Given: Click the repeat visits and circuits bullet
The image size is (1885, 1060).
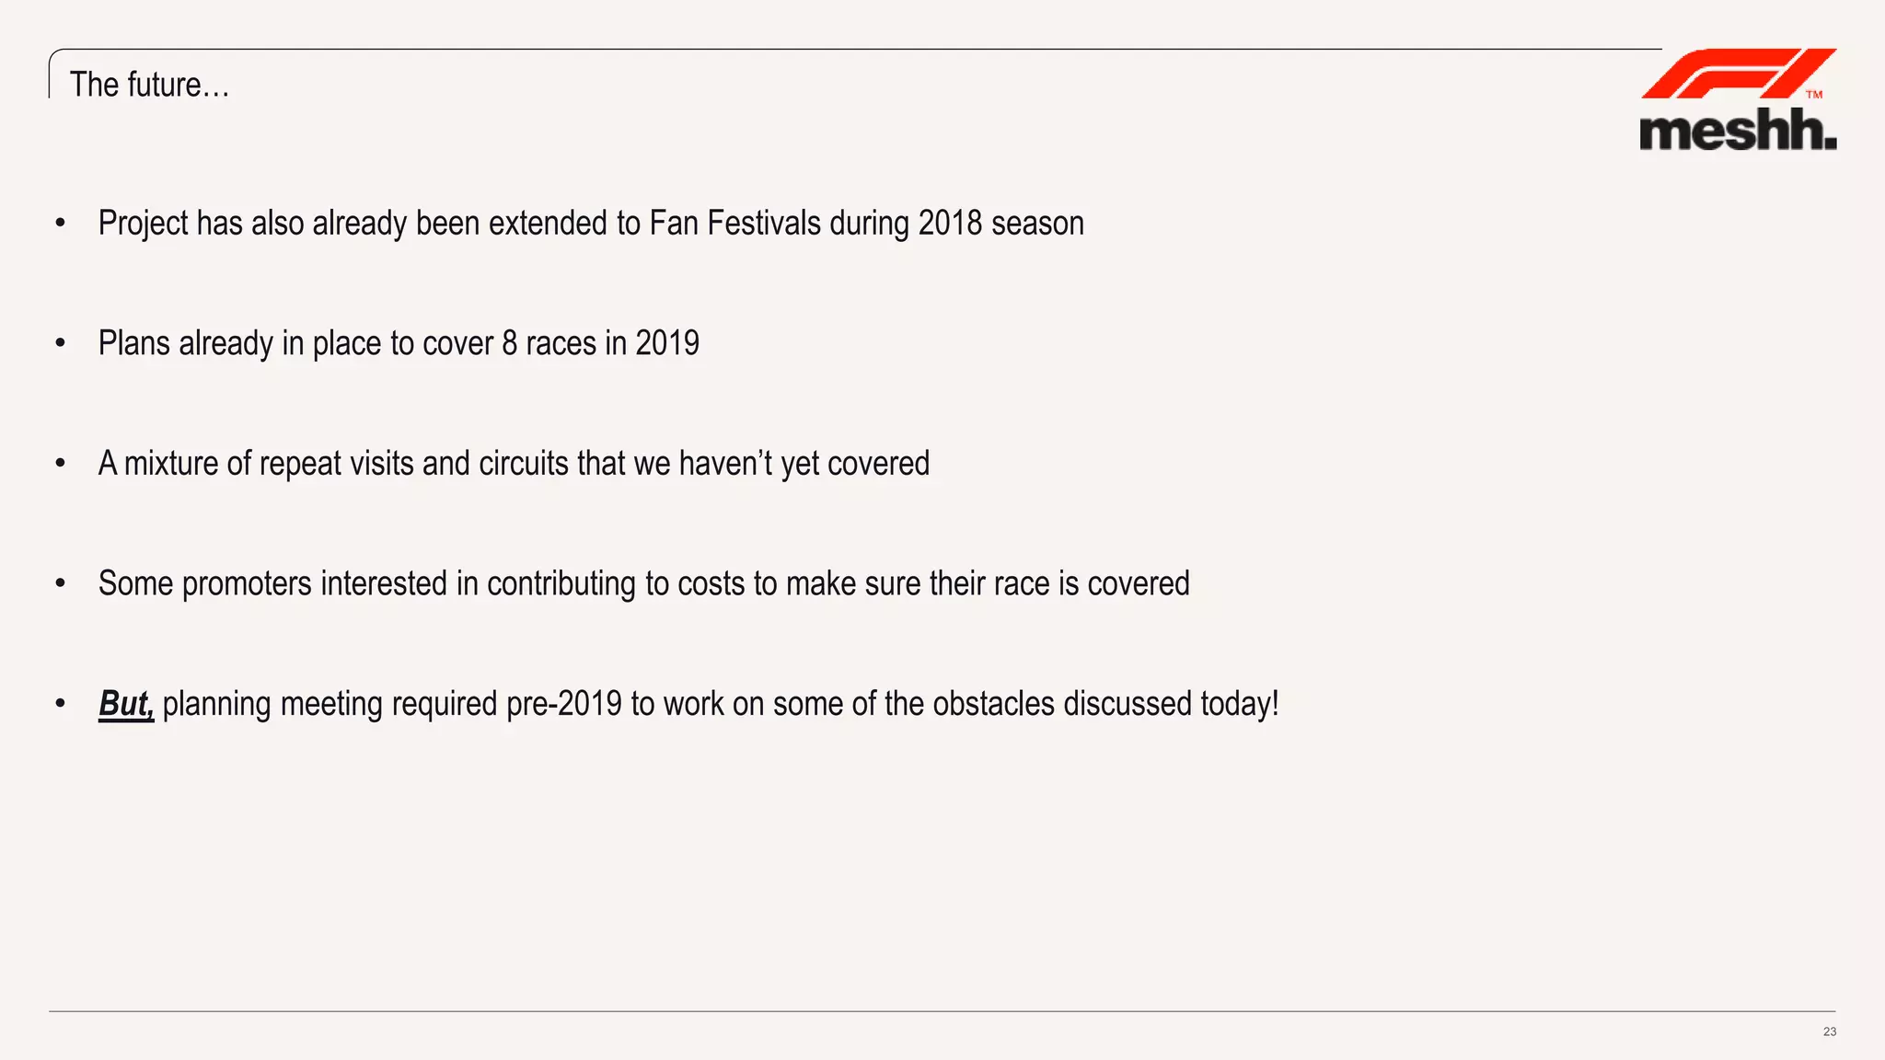Looking at the screenshot, I should pos(514,464).
